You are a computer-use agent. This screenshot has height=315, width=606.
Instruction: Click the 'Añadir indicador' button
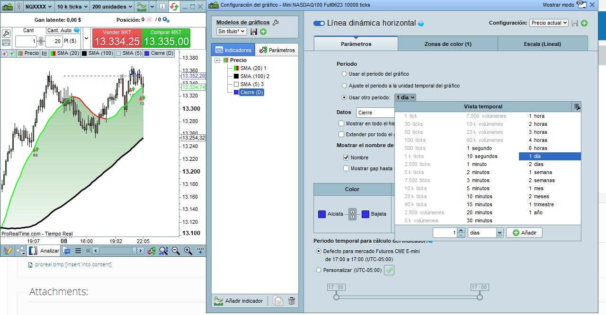pos(238,301)
